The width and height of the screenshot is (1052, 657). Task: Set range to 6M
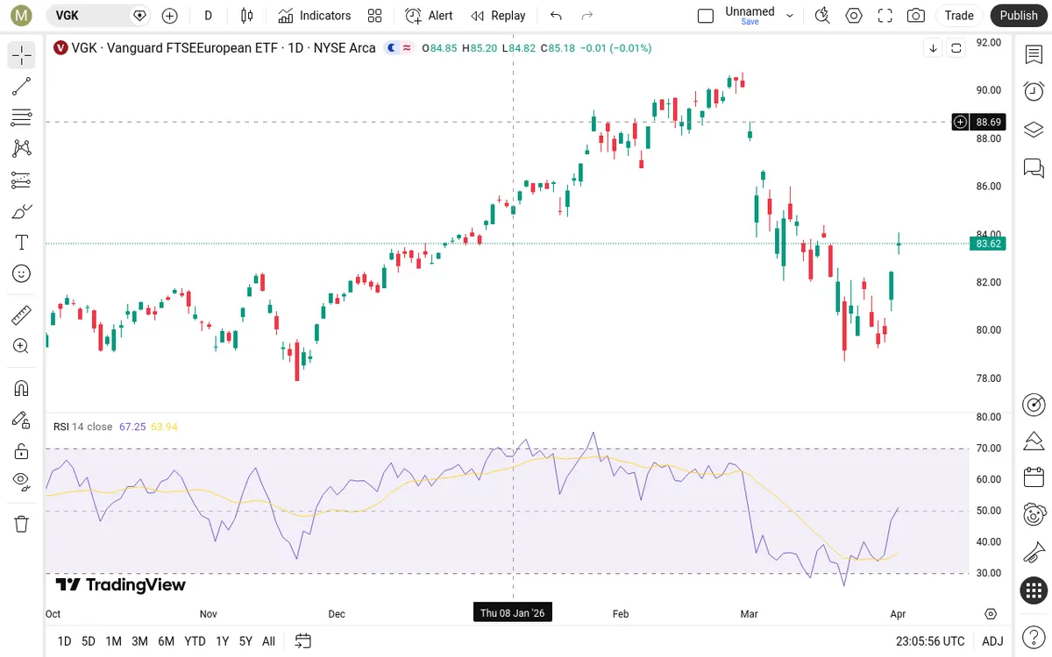pyautogui.click(x=166, y=641)
